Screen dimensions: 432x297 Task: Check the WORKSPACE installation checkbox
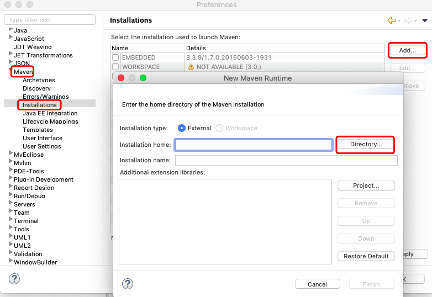pyautogui.click(x=115, y=67)
